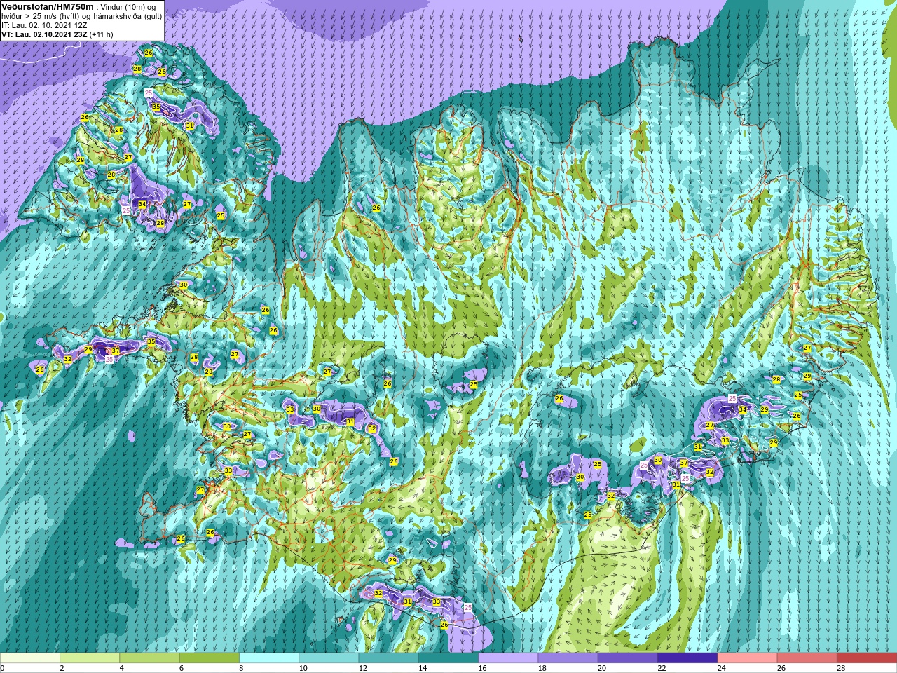Click the '8' tick label on the legend scale
The width and height of the screenshot is (897, 673).
click(x=242, y=668)
